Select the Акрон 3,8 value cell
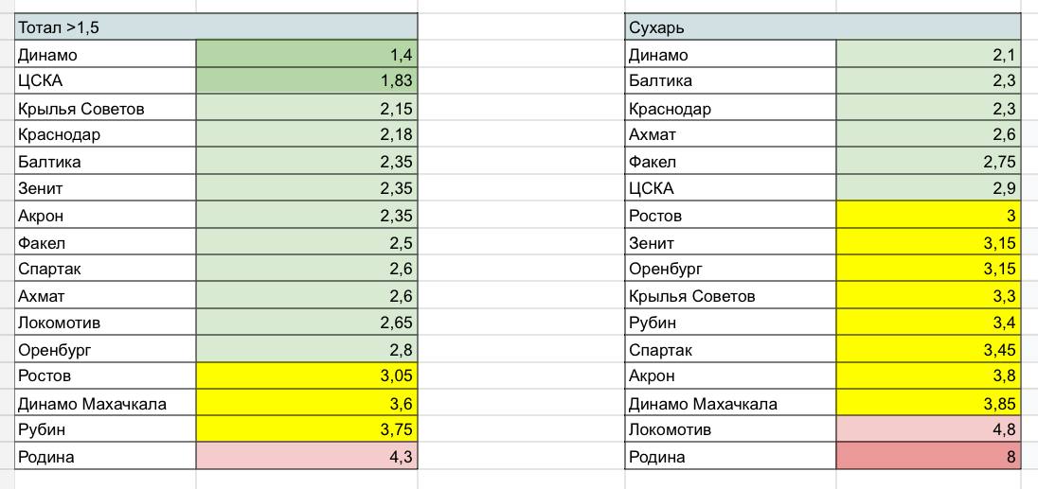The image size is (1038, 489). tap(929, 376)
